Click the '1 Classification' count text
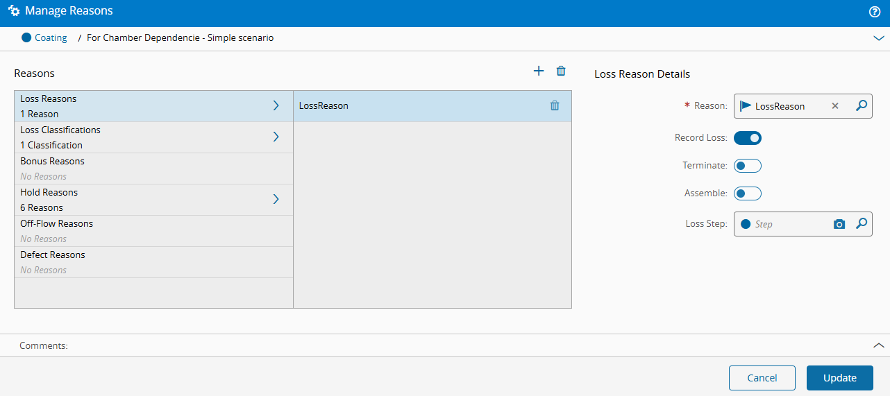The height and width of the screenshot is (396, 890). 51,145
